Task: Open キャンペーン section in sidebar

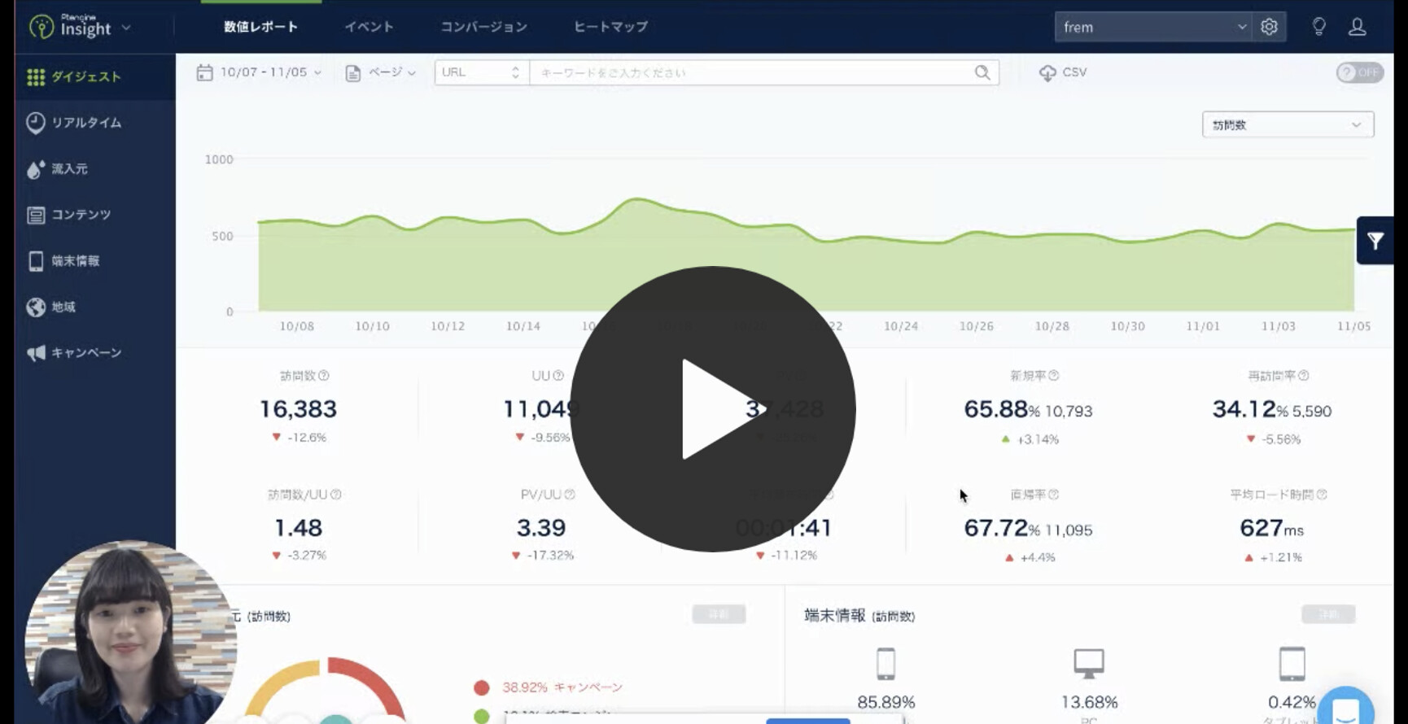Action: tap(94, 353)
